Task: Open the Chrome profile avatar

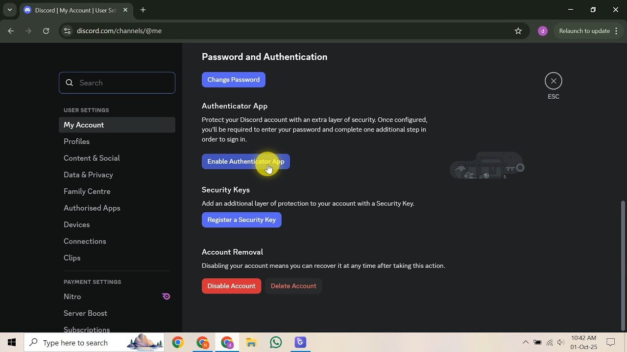Action: click(x=542, y=31)
